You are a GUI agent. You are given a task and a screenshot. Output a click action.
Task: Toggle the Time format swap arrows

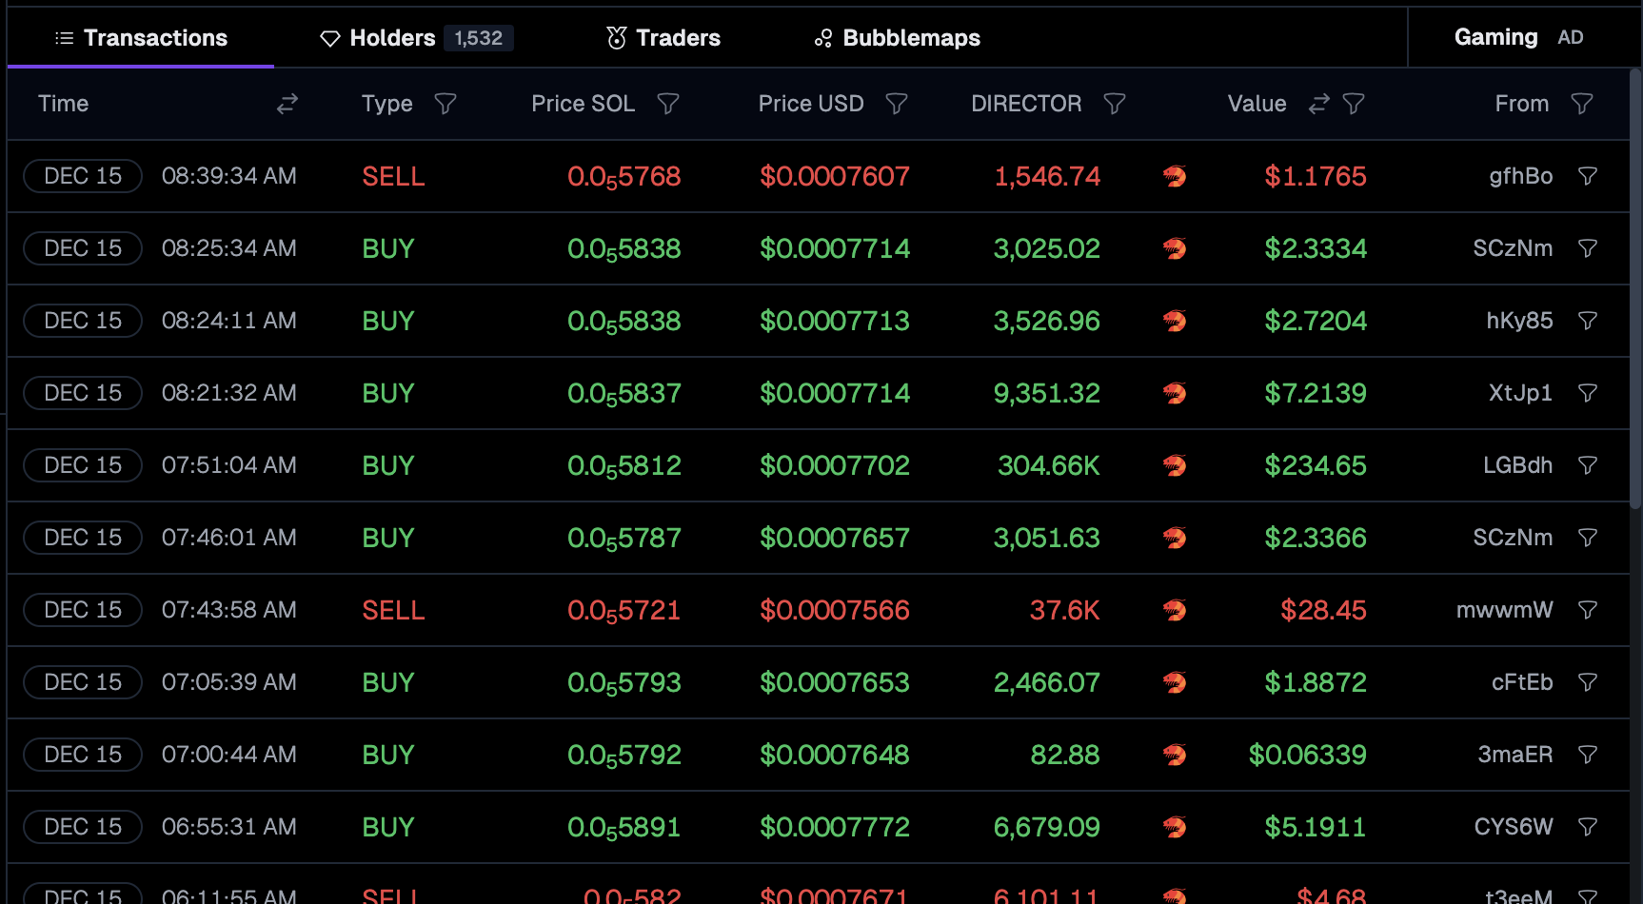(x=287, y=104)
